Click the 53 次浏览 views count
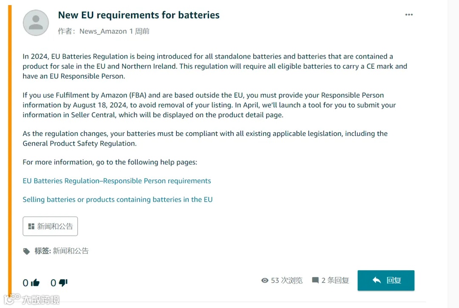459x308 pixels. pyautogui.click(x=286, y=280)
